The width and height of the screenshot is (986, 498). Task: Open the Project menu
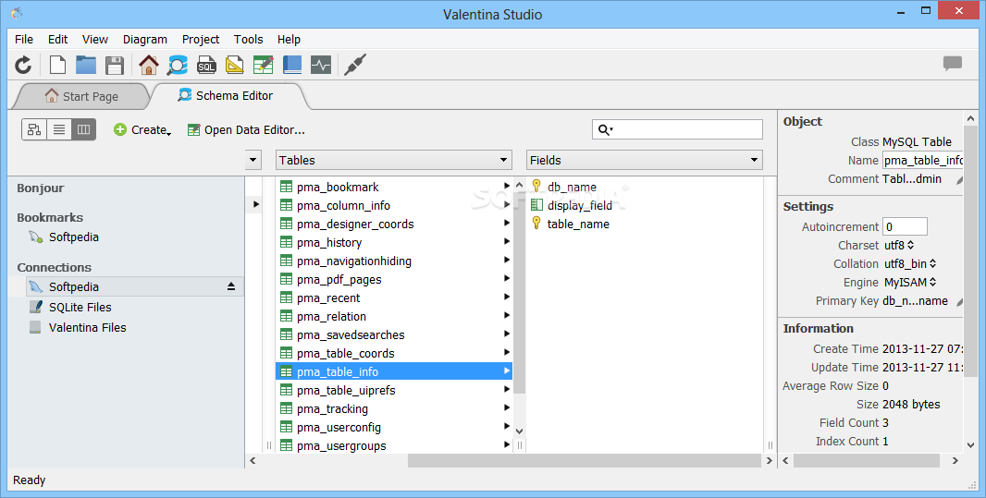click(201, 39)
